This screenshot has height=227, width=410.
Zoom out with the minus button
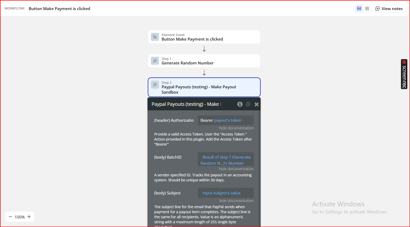click(x=10, y=217)
